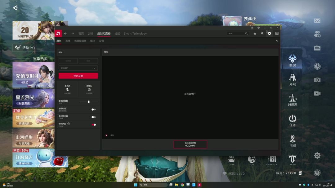Screen dimensions: 335x188
Task: Open the 游戏 tab
Action: [x=90, y=33]
